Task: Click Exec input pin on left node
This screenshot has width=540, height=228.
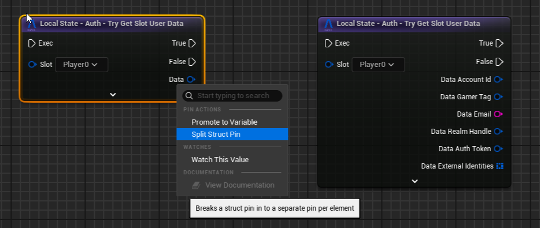Action: [x=32, y=43]
